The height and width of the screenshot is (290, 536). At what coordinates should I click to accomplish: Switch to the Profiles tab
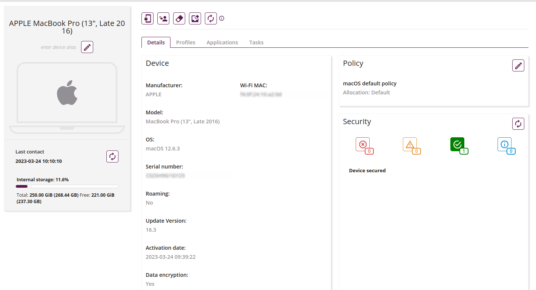[186, 43]
